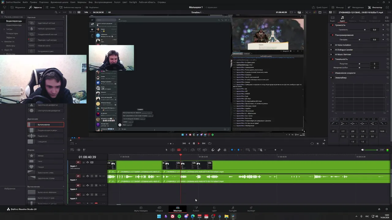Open the Воспроизведение menu

(x=104, y=2)
